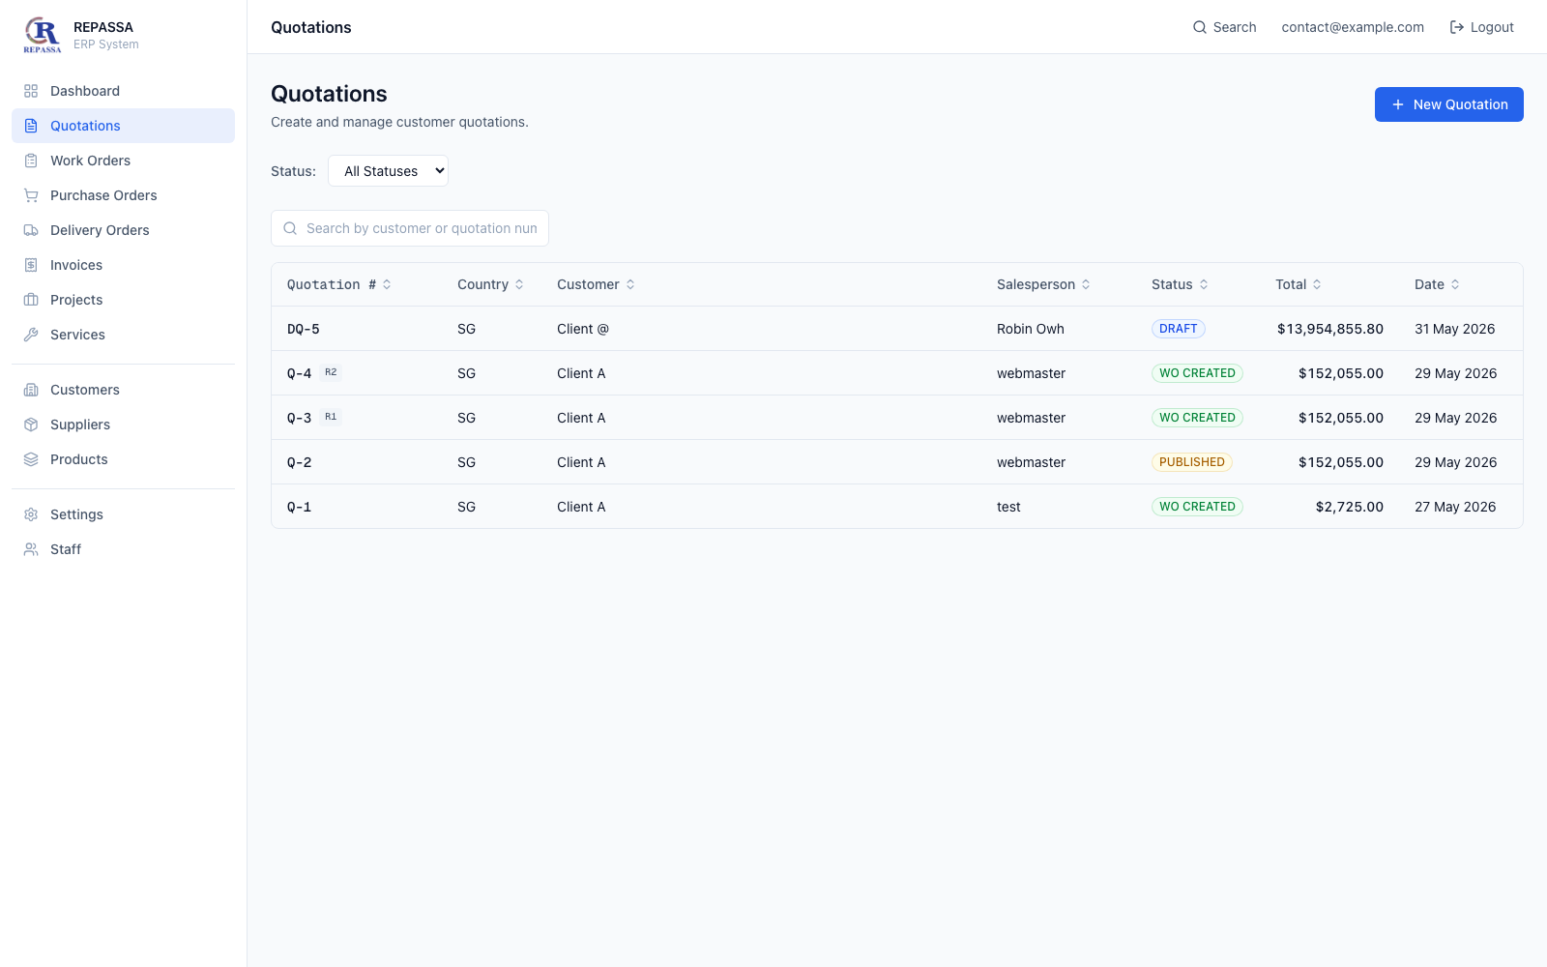Click the Customers building icon
1547x967 pixels.
[x=31, y=390]
